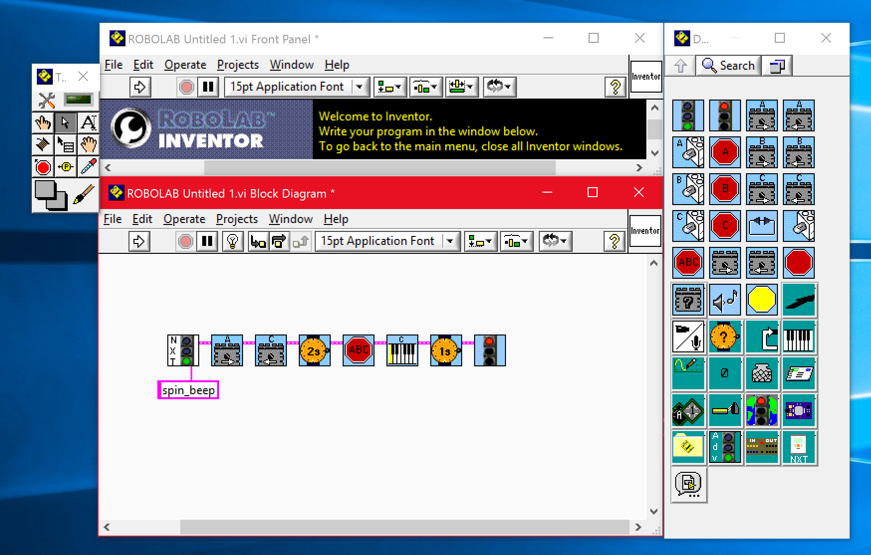
Task: Go up one palette level
Action: 681,66
